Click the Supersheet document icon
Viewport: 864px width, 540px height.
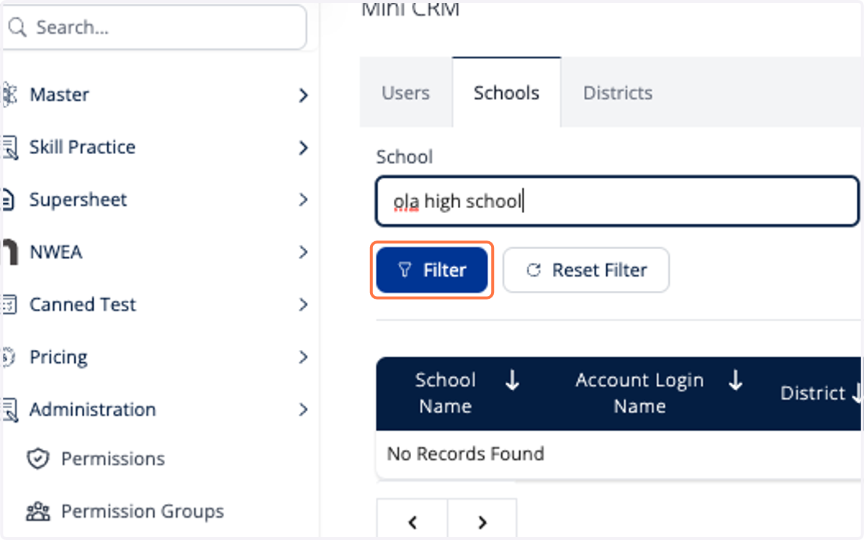pyautogui.click(x=9, y=200)
